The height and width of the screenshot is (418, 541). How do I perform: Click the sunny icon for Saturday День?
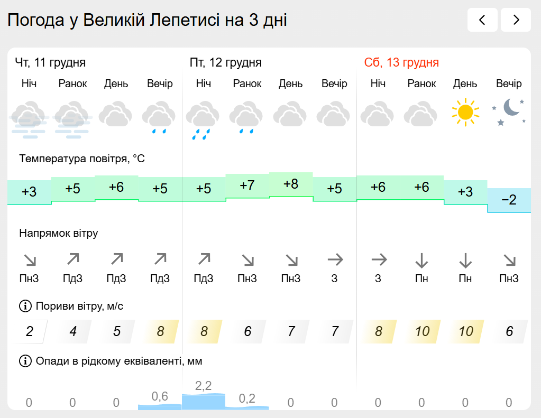pyautogui.click(x=465, y=112)
